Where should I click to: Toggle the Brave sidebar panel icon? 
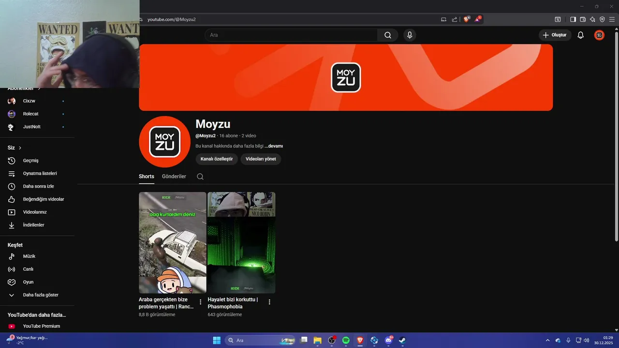point(573,19)
